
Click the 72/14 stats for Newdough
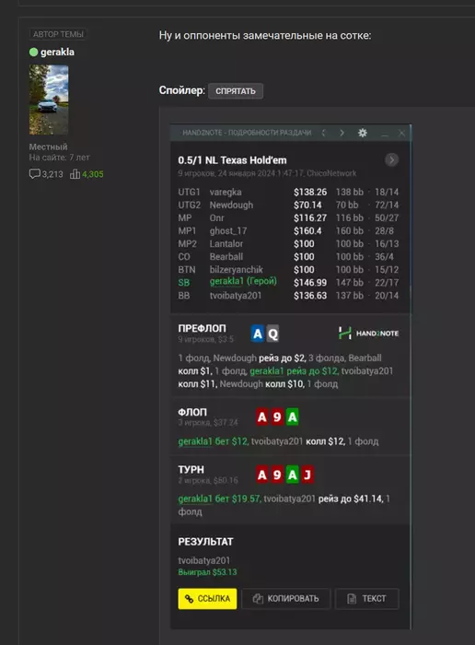pyautogui.click(x=387, y=205)
